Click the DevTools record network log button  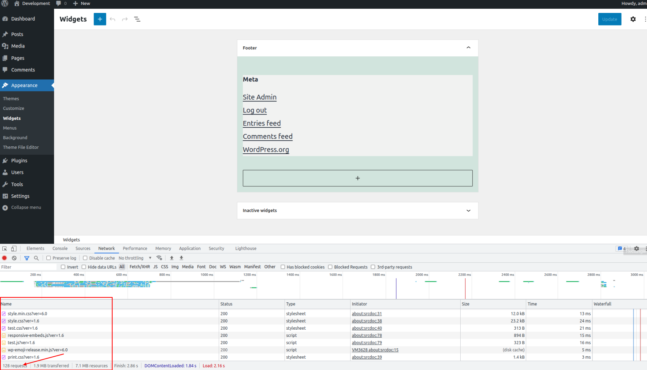click(x=5, y=258)
